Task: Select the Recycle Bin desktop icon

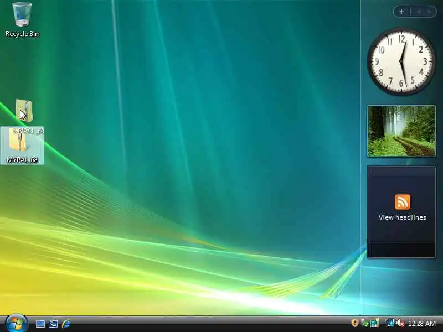Action: [22, 20]
